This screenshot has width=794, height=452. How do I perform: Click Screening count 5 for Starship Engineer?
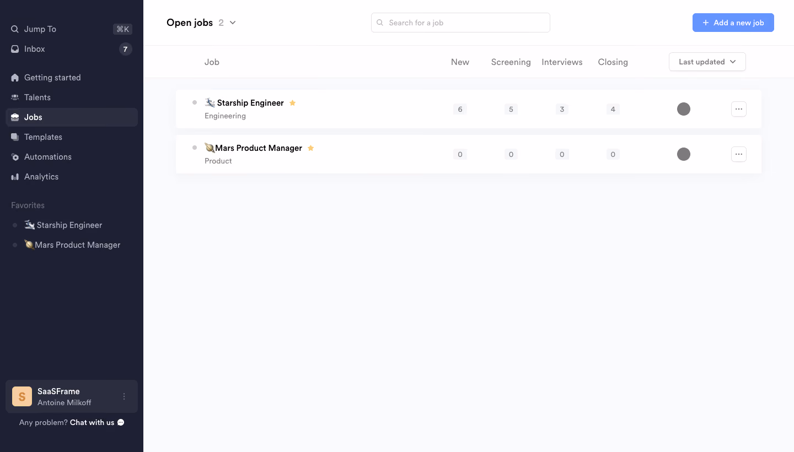point(511,109)
